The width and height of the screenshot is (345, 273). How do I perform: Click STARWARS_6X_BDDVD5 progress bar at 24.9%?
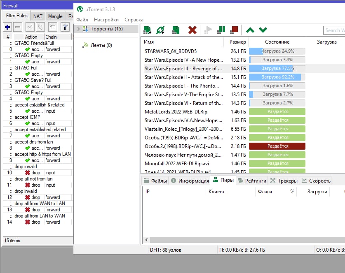pyautogui.click(x=277, y=51)
